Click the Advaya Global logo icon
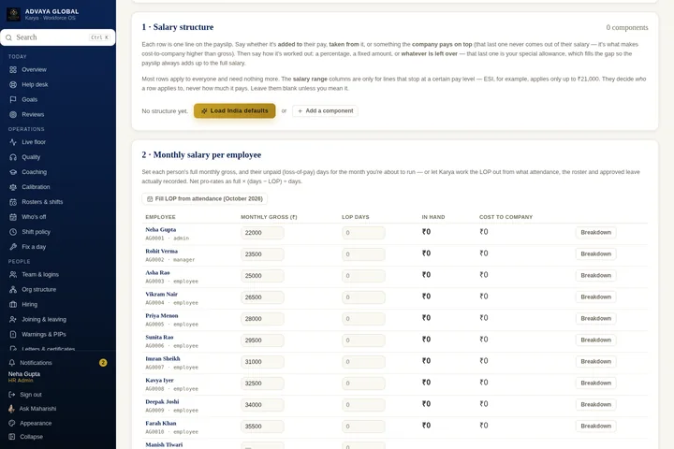This screenshot has width=674, height=449. 13,14
